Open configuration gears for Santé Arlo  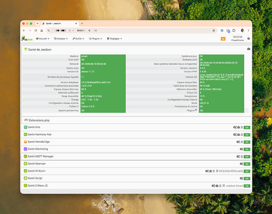click(235, 128)
